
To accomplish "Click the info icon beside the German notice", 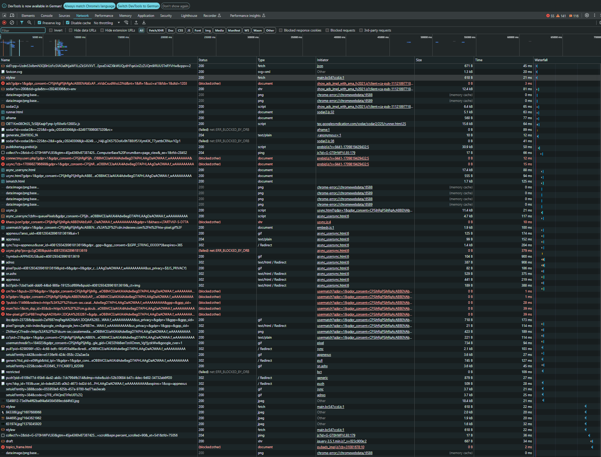I will 4,6.
